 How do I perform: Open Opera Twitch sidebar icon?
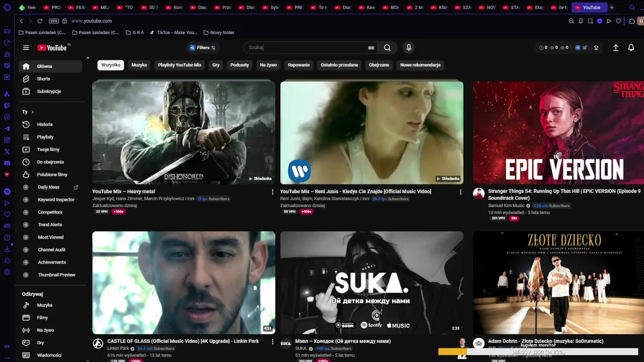tap(7, 106)
